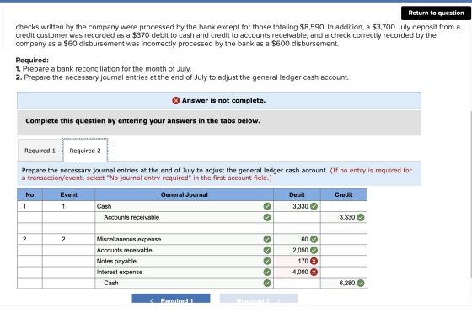Select the Required 2 tab

tap(85, 151)
